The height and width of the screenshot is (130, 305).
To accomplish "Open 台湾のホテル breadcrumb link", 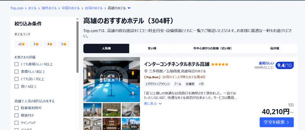I will coord(94,8).
